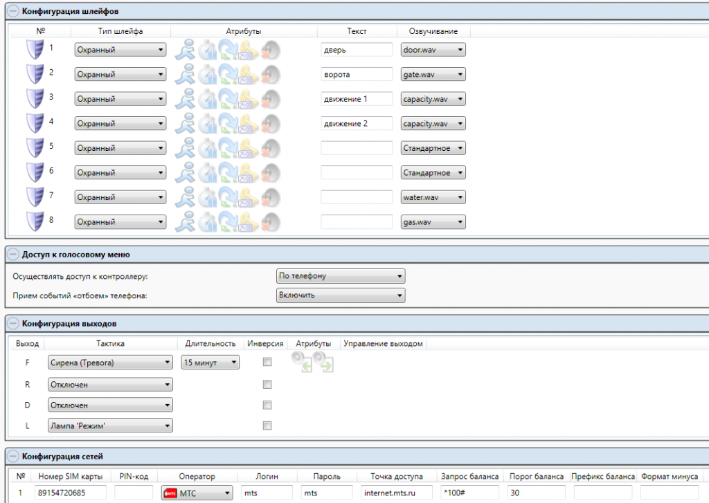Open the По телефону access dropdown
The width and height of the screenshot is (709, 503).
pos(340,276)
